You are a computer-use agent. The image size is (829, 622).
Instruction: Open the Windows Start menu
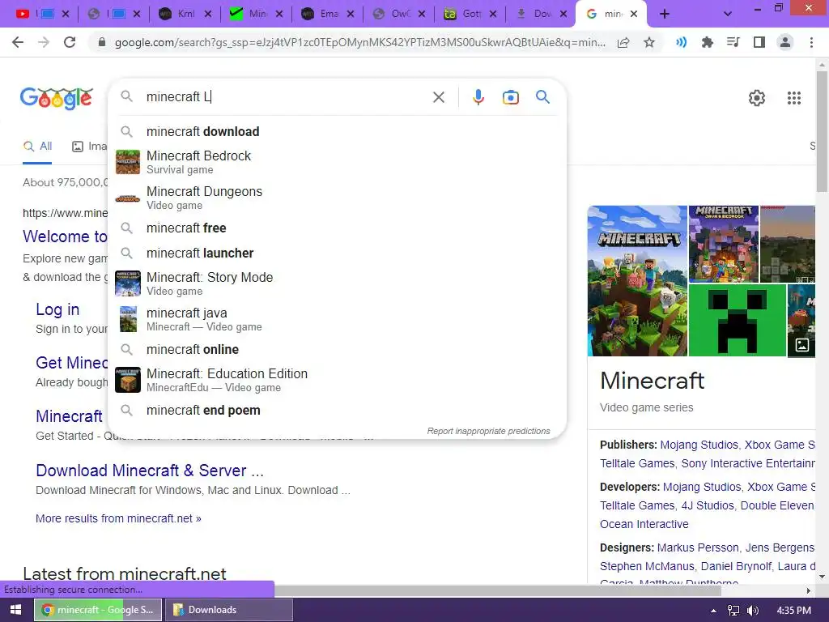15,610
